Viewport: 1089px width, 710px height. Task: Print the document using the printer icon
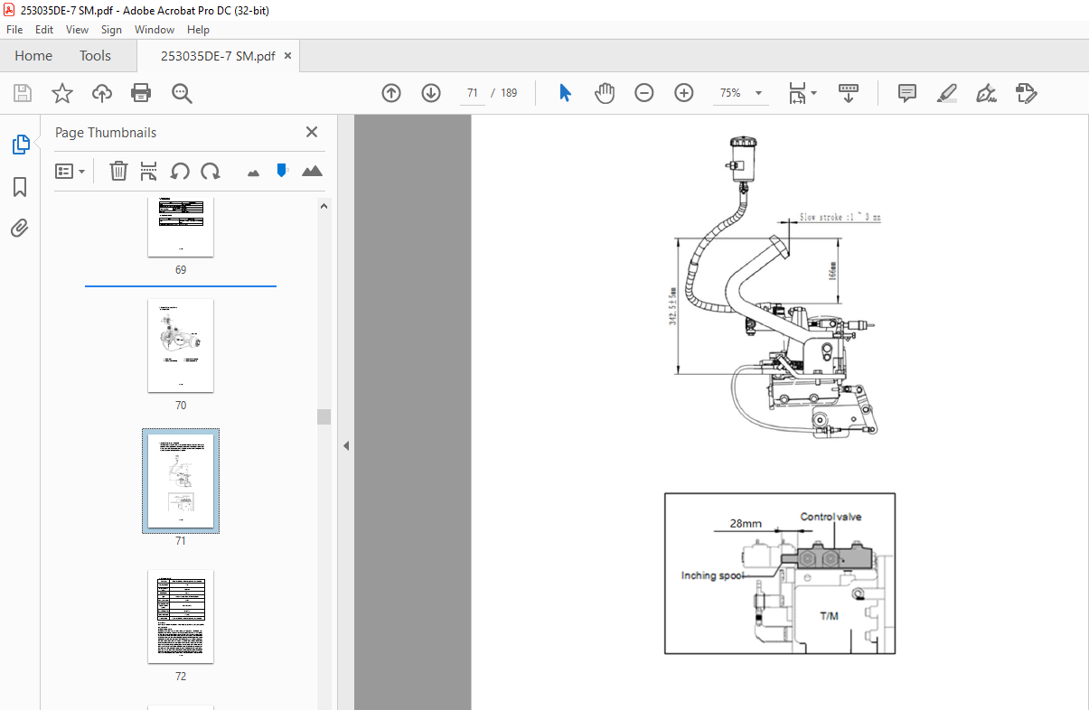(141, 93)
